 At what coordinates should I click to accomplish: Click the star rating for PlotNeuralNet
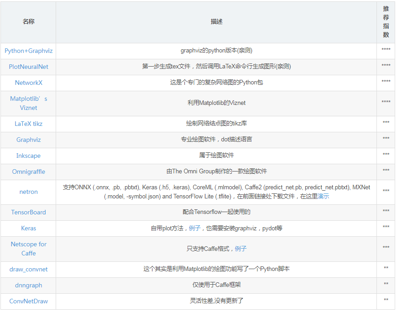(386, 65)
